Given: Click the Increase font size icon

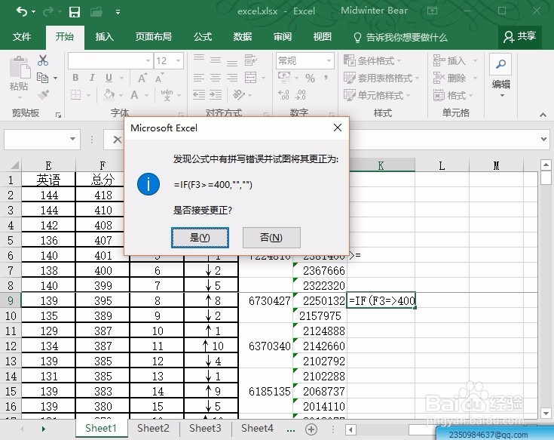Looking at the screenshot, I should tap(142, 78).
